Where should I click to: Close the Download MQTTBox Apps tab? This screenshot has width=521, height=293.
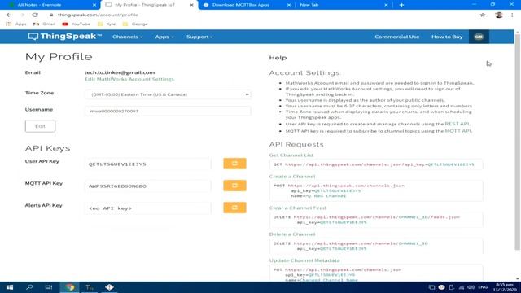(x=289, y=5)
